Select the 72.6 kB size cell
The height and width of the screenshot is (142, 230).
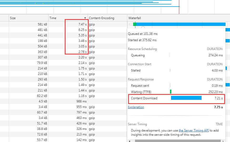(x=28, y=134)
